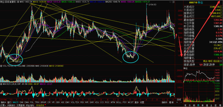Click the 设置 settings button

pos(142,102)
